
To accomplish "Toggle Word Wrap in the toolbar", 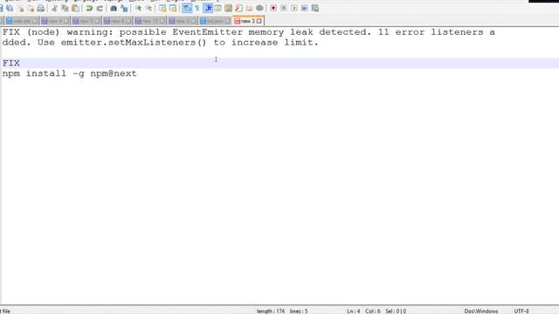I will (x=187, y=8).
